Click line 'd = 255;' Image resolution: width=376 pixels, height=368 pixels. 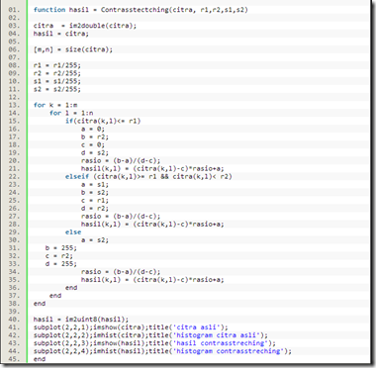[61, 263]
